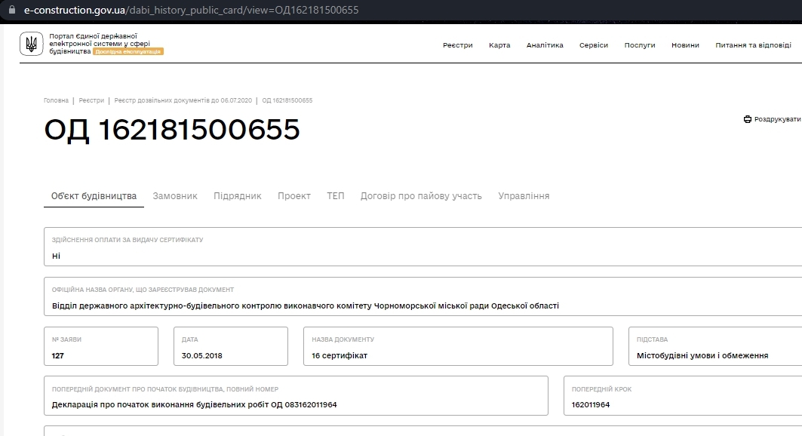Open Питання та відповіді page

click(x=753, y=45)
